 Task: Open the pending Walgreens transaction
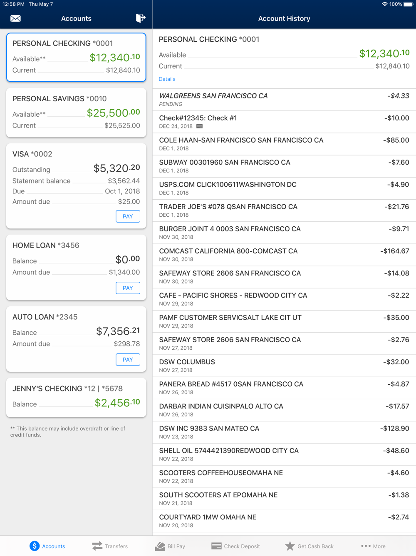pyautogui.click(x=284, y=100)
